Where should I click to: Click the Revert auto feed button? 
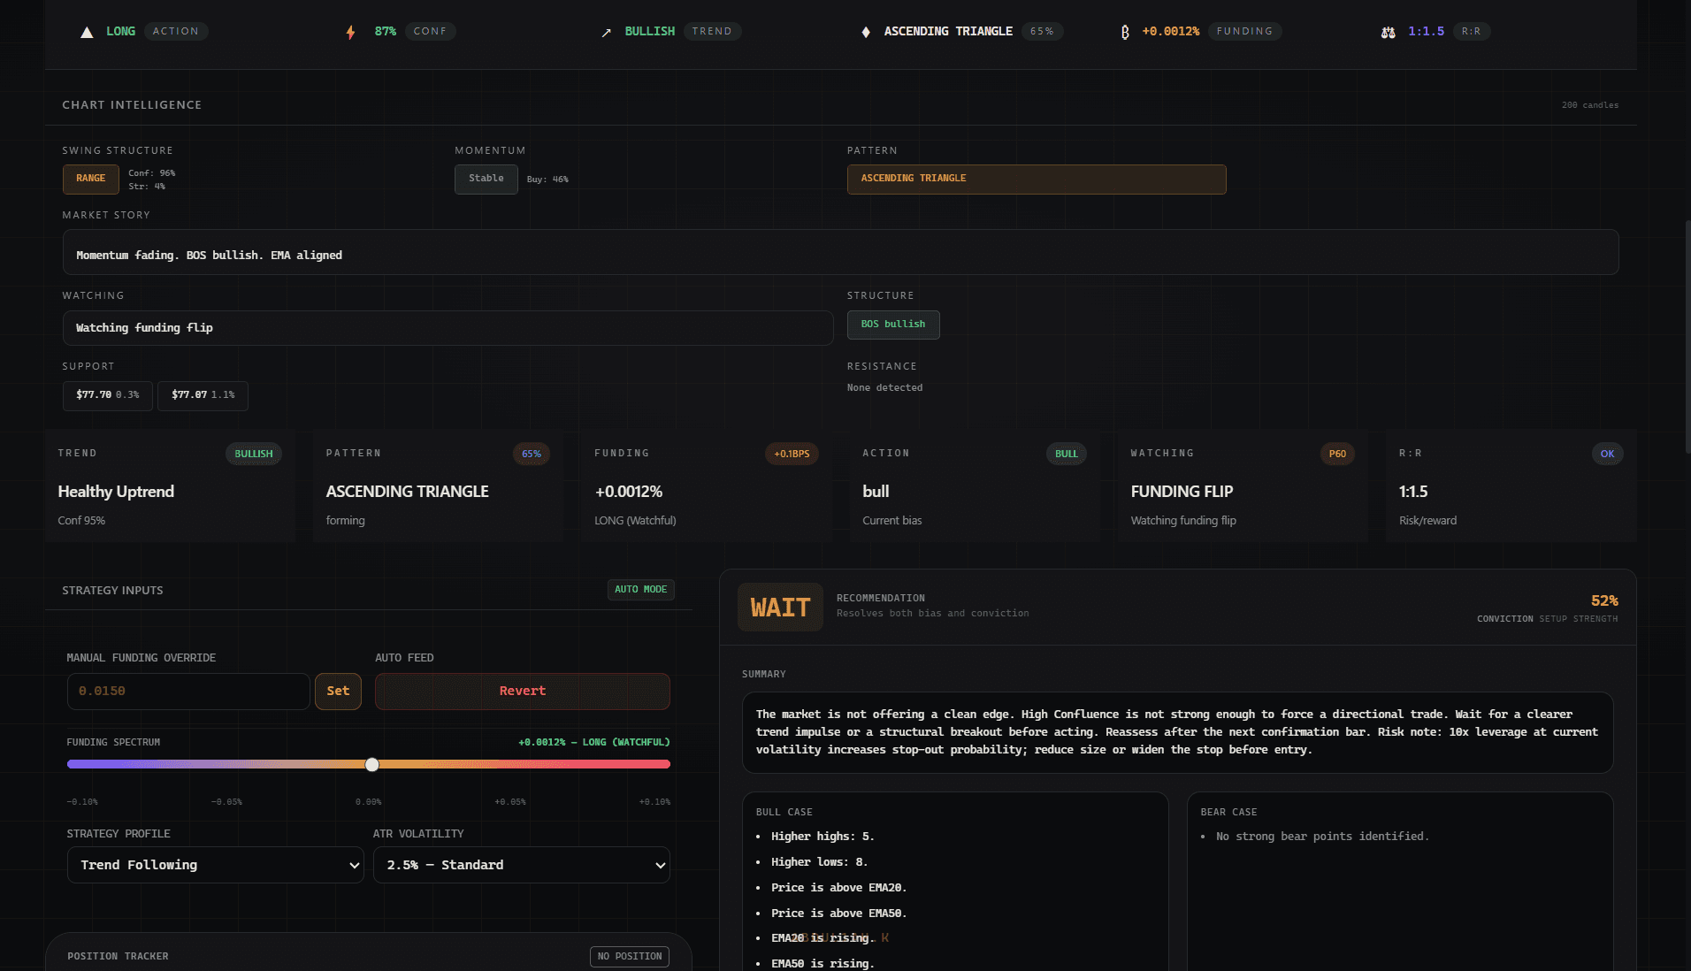tap(523, 691)
